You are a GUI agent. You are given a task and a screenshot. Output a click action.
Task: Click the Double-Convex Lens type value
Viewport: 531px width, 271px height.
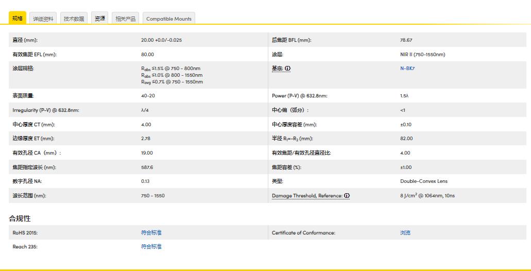click(423, 181)
